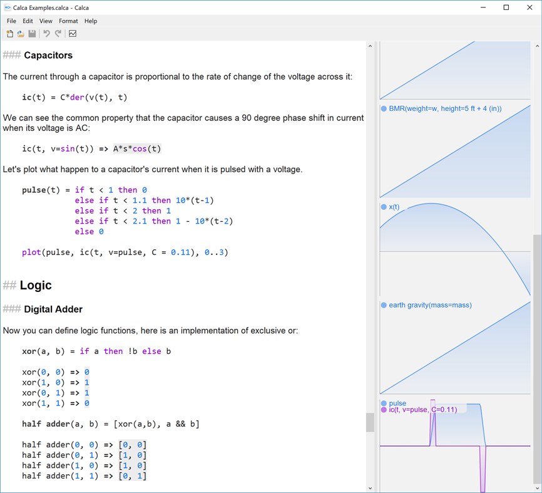Open a file using the Open folder icon
This screenshot has height=493, width=542.
(21, 33)
